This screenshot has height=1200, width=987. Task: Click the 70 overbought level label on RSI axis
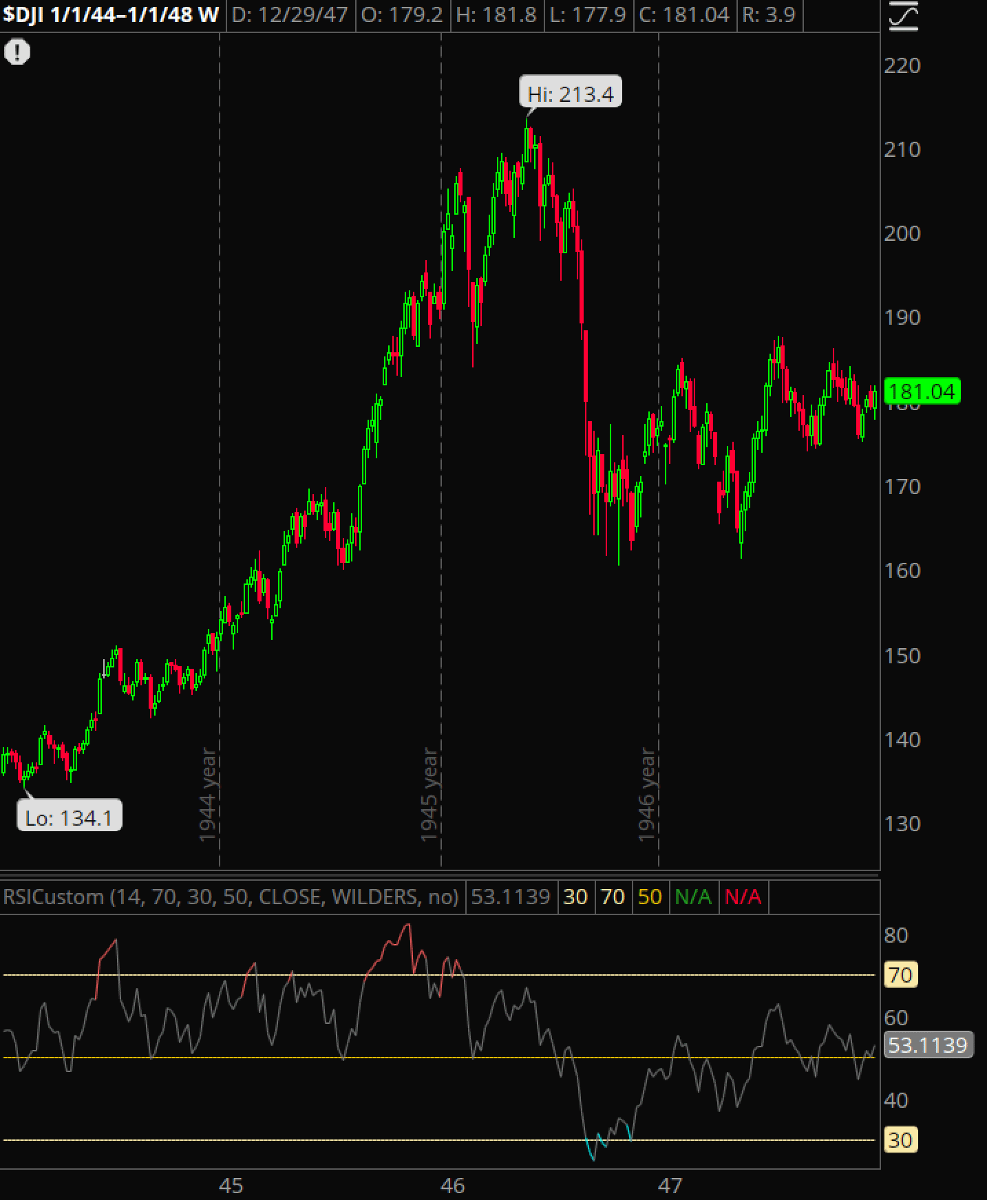(900, 975)
